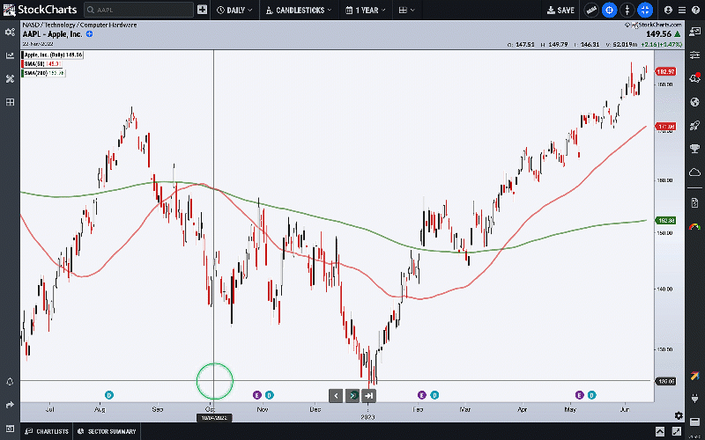Image resolution: width=705 pixels, height=440 pixels.
Task: Click the alert bell icon in left sidebar
Action: coord(10,382)
